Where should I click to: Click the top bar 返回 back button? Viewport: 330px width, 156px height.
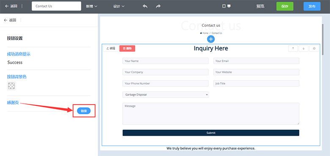pos(11,6)
